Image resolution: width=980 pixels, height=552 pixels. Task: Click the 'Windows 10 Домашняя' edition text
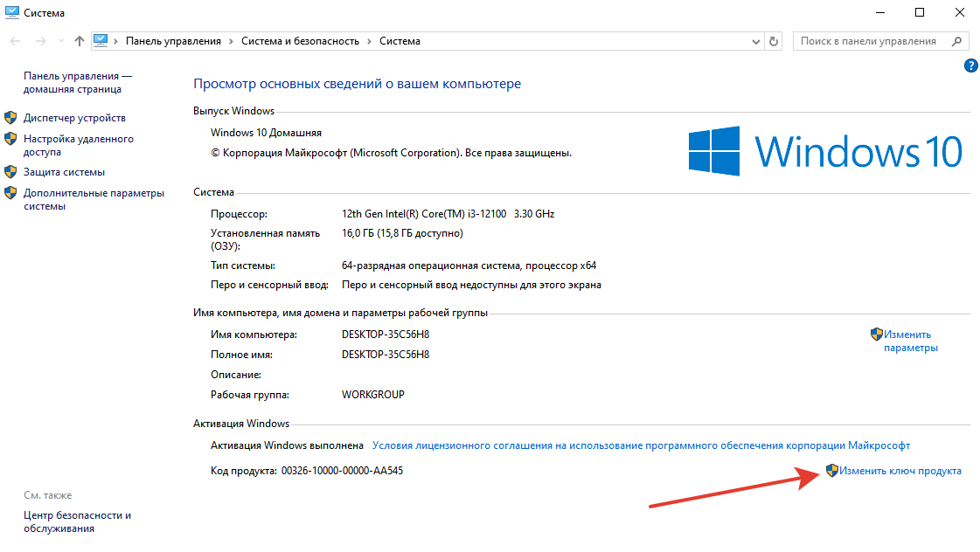(x=267, y=133)
